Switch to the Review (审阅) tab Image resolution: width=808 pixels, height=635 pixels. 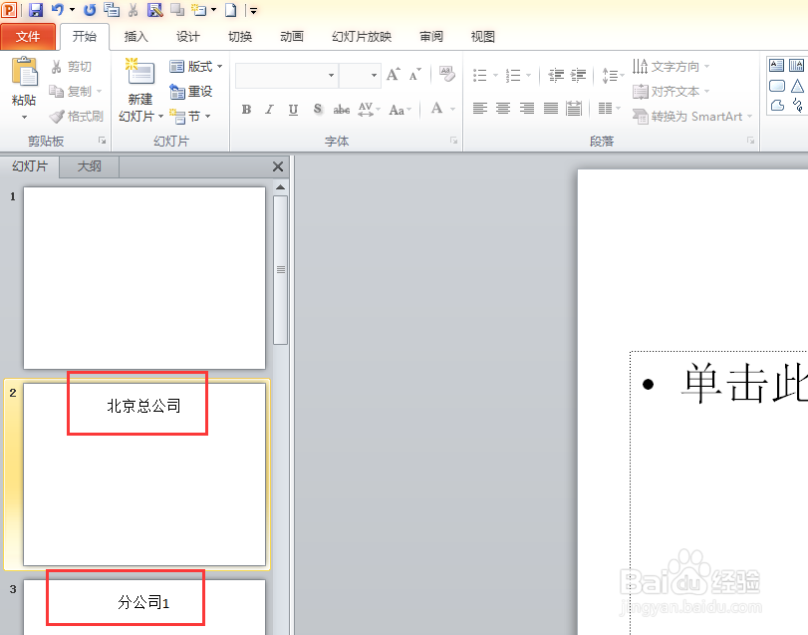pos(431,37)
